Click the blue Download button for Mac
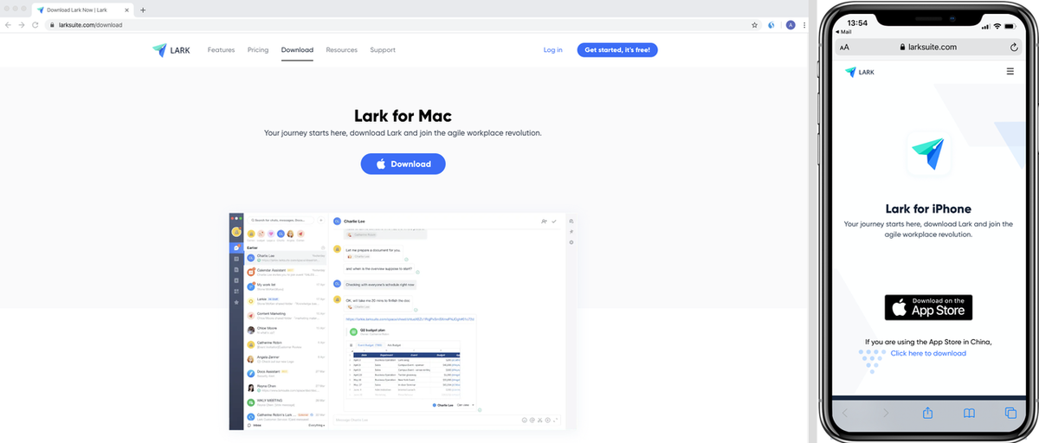Viewport: 1039px width, 443px height. pyautogui.click(x=403, y=164)
